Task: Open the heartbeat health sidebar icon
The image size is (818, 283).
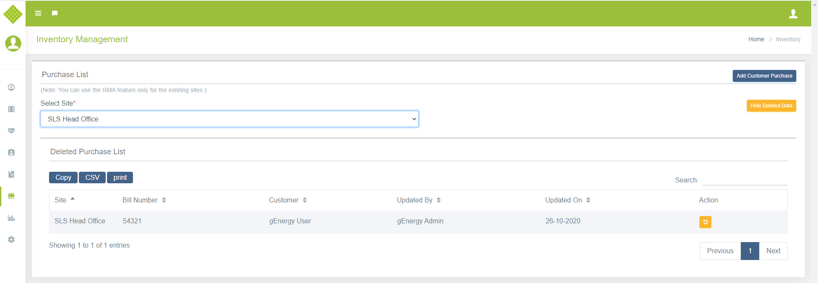Action: point(12,131)
